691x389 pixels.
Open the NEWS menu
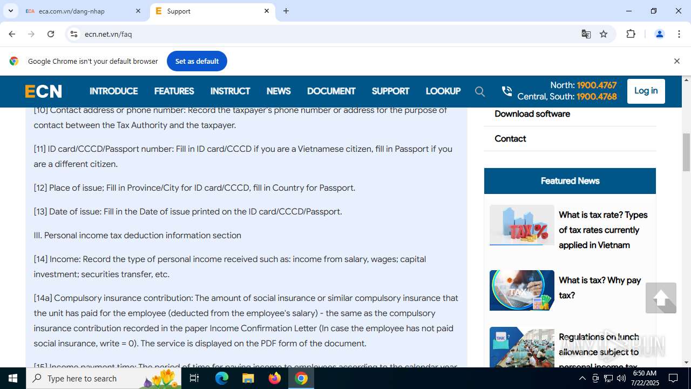[x=279, y=91]
